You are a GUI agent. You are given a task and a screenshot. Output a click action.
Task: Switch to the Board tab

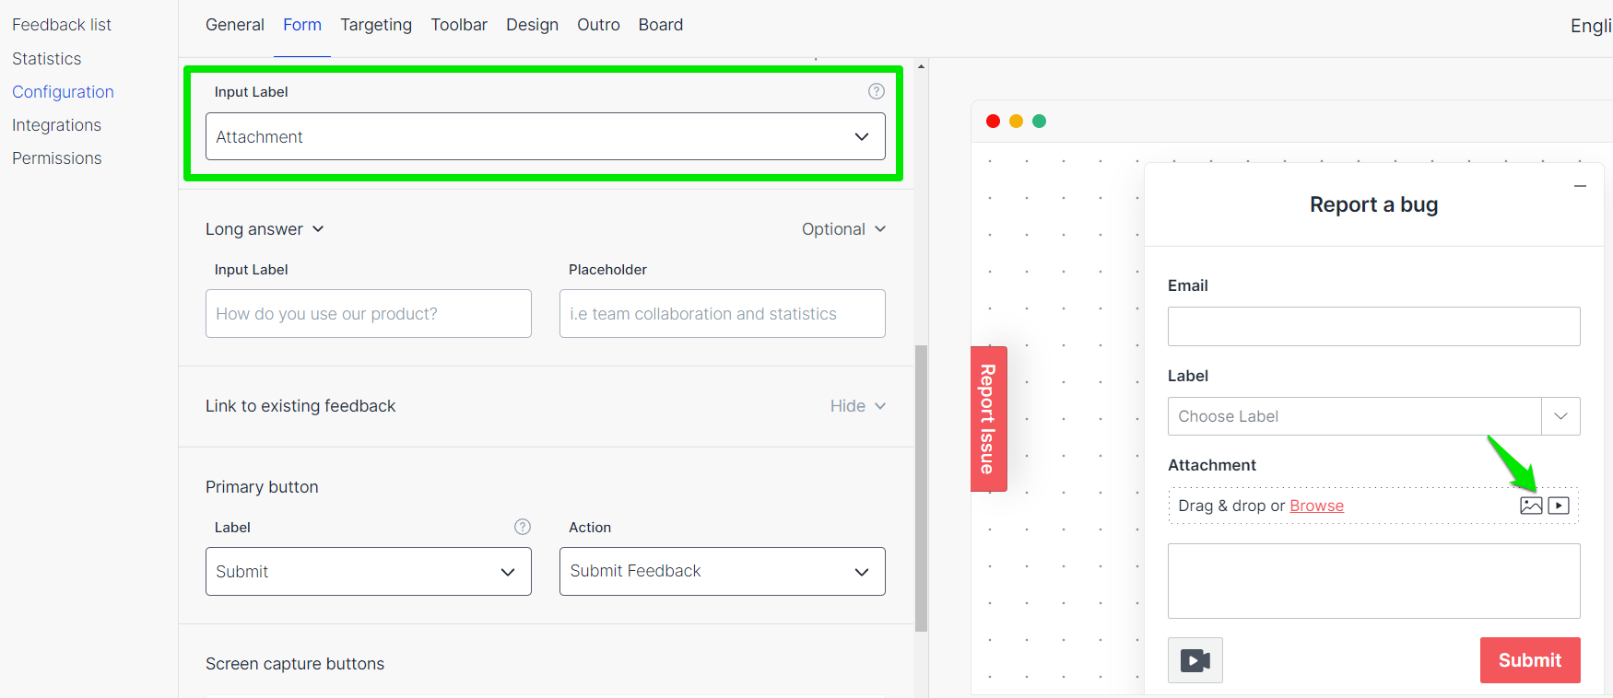pos(661,25)
